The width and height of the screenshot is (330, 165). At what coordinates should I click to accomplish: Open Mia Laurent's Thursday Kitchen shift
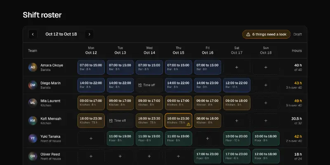pos(178,103)
